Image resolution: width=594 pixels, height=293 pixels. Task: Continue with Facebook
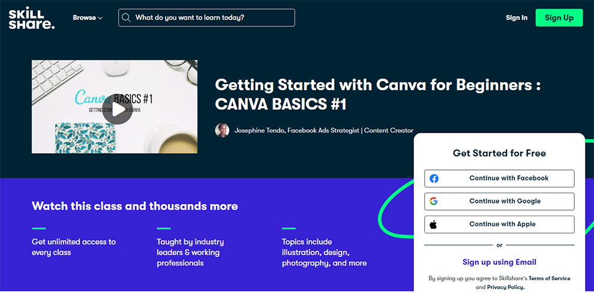[x=499, y=178]
